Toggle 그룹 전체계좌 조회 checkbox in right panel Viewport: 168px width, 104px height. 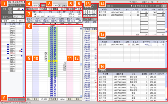[132, 6]
